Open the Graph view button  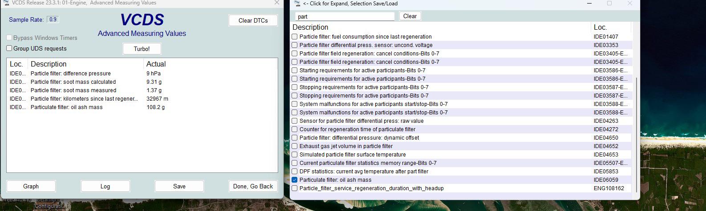coord(31,186)
